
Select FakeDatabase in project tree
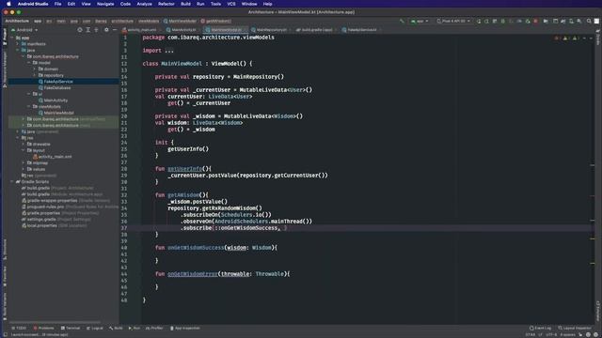pyautogui.click(x=56, y=87)
